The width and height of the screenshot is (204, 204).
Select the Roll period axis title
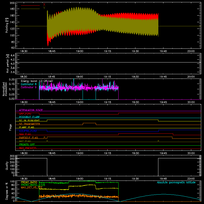pos(7,63)
